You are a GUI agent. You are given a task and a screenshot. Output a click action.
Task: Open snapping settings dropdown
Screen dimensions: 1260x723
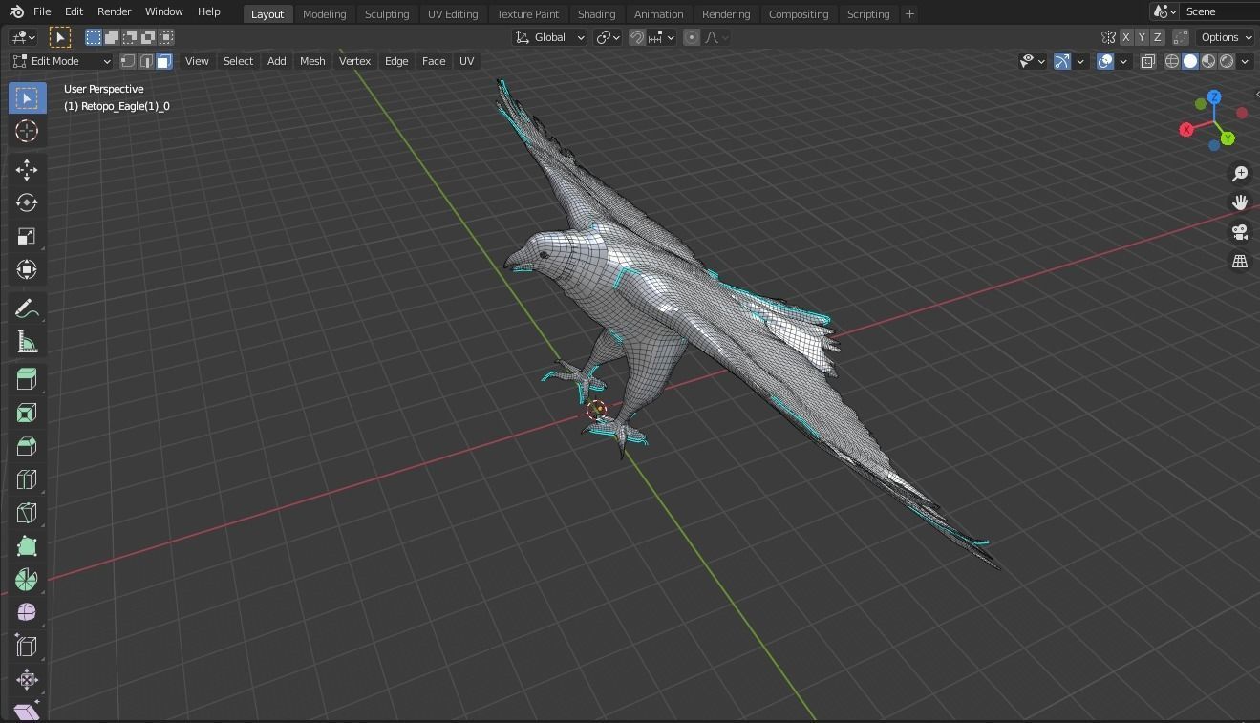(662, 37)
